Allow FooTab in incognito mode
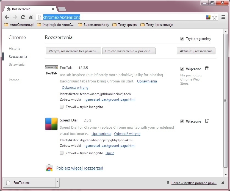This screenshot has height=191, width=230. (x=62, y=107)
